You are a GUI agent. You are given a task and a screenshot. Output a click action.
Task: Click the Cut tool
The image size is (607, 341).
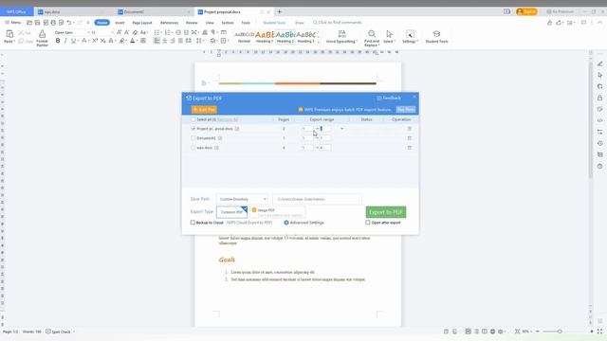click(24, 33)
